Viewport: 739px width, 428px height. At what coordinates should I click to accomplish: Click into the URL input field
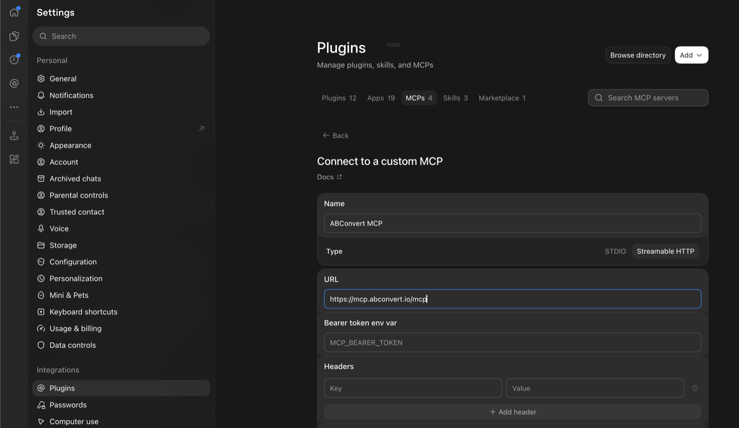(x=513, y=299)
